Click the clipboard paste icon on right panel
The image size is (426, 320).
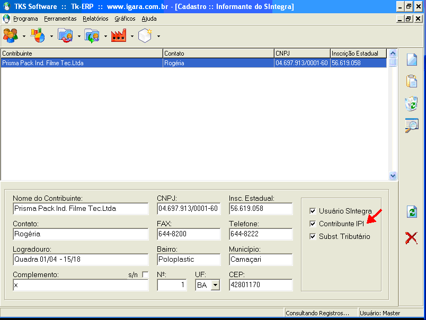(412, 82)
